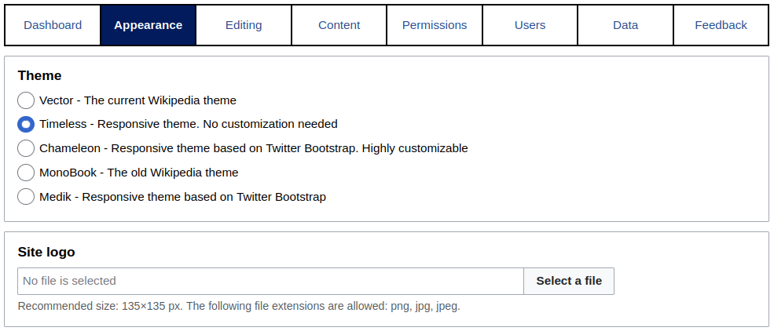The image size is (774, 331).
Task: Switch to the Editing tab
Action: point(244,25)
